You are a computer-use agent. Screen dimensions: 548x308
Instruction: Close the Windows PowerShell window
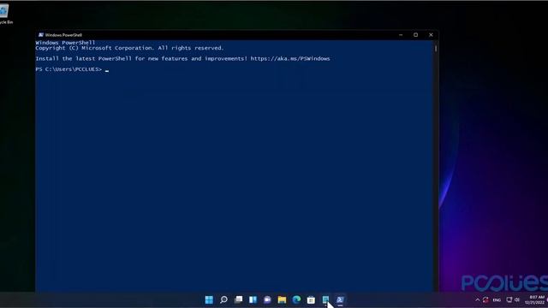[x=431, y=35]
